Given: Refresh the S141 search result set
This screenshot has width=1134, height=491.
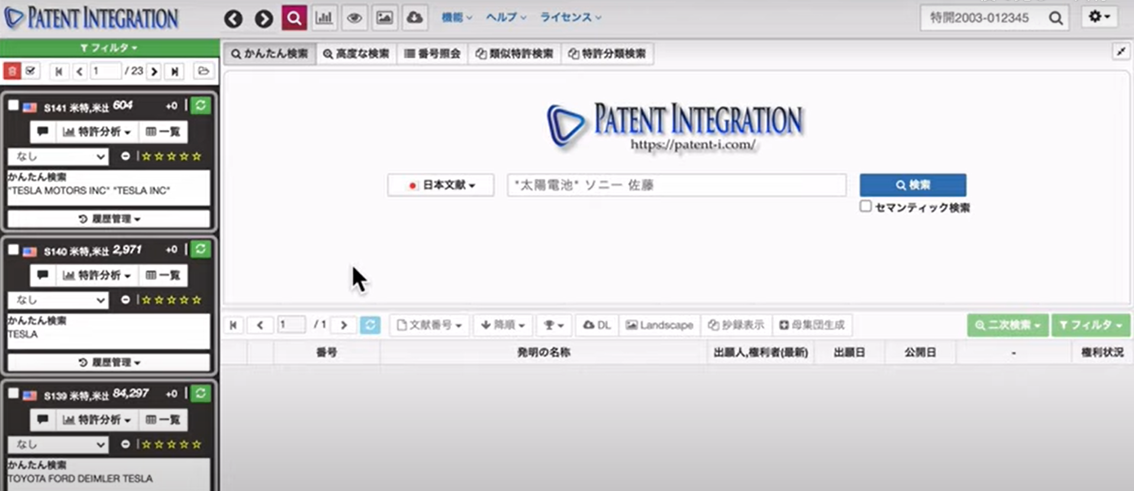Looking at the screenshot, I should pos(201,105).
